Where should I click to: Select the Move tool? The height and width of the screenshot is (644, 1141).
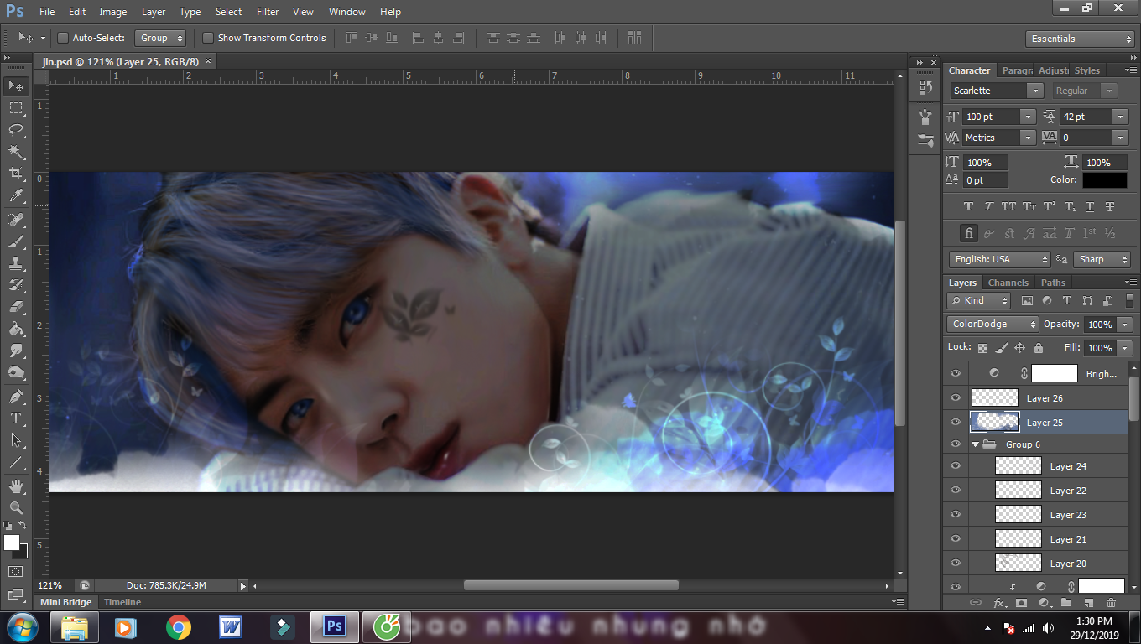click(16, 86)
